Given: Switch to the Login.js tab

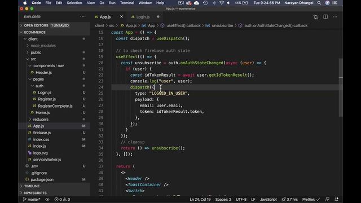Looking at the screenshot, I should (x=143, y=17).
